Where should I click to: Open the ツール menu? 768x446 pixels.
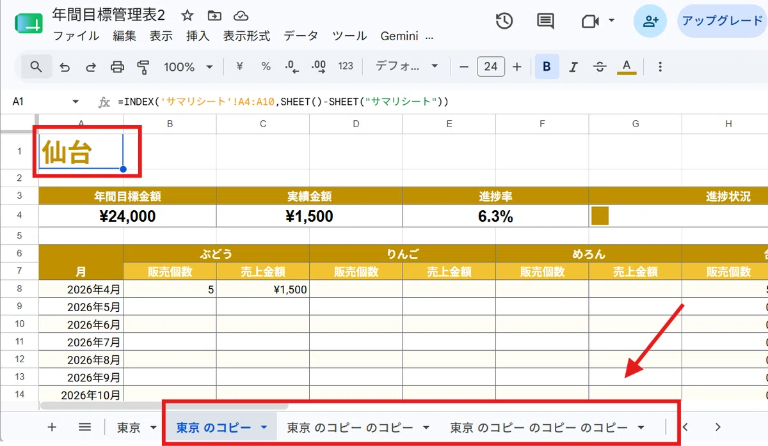349,36
